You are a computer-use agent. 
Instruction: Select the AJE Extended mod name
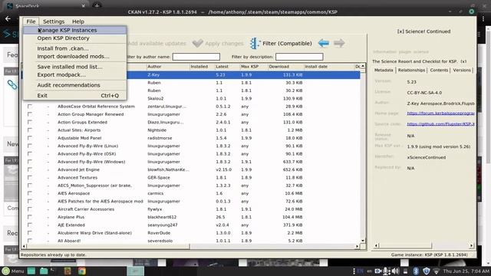[x=71, y=225]
